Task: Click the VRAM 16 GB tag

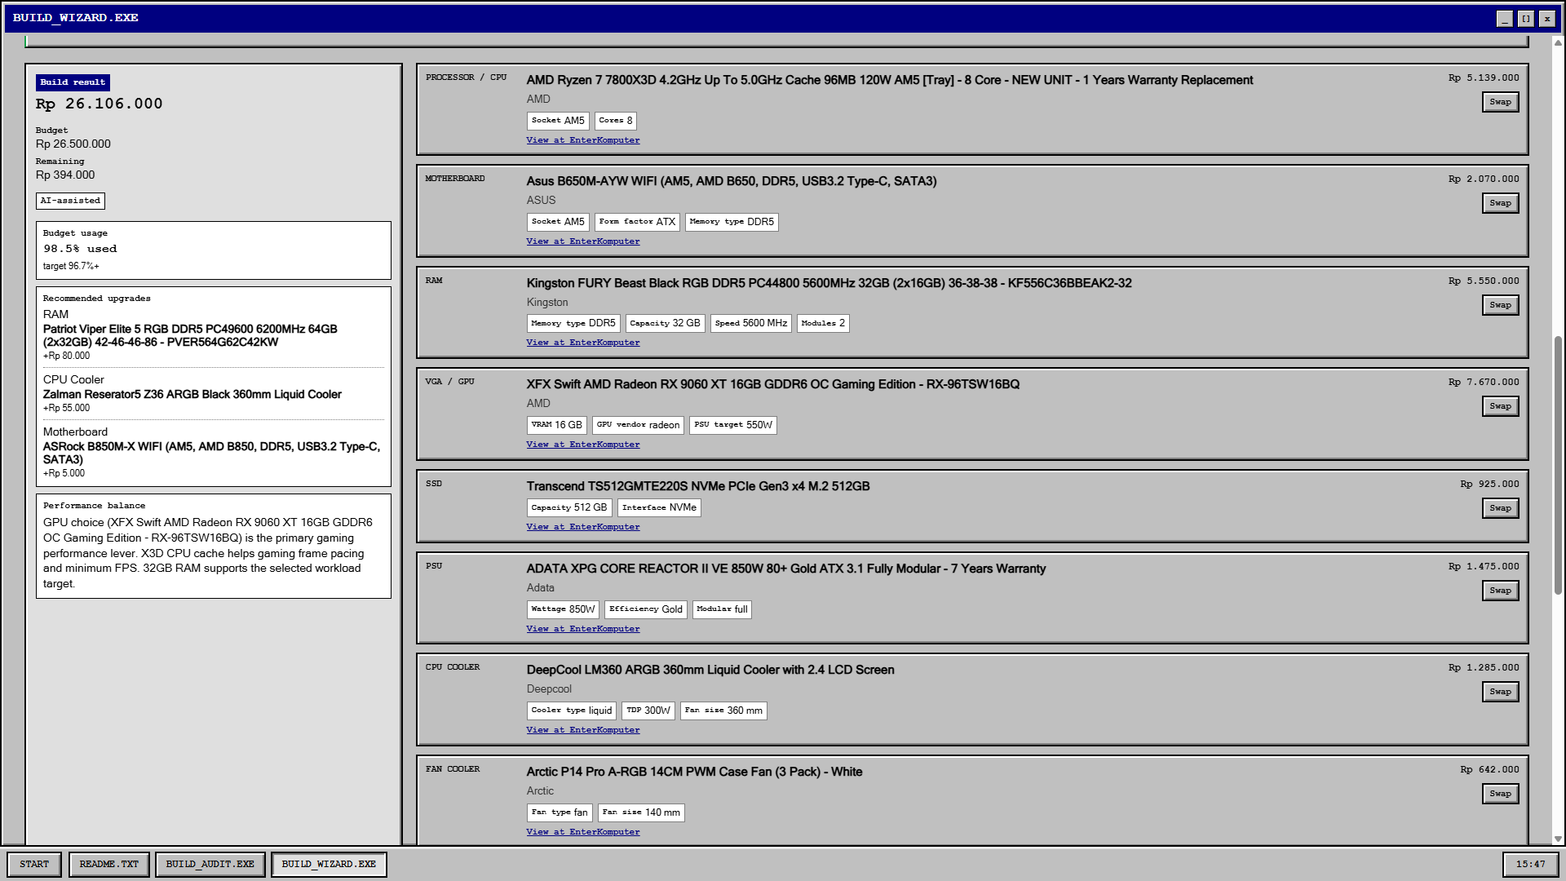Action: 557,425
